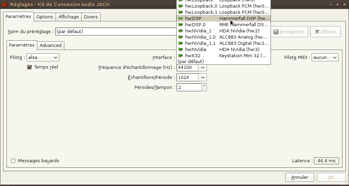This screenshot has width=349, height=186.
Task: Click the Annuler button
Action: tap(300, 177)
